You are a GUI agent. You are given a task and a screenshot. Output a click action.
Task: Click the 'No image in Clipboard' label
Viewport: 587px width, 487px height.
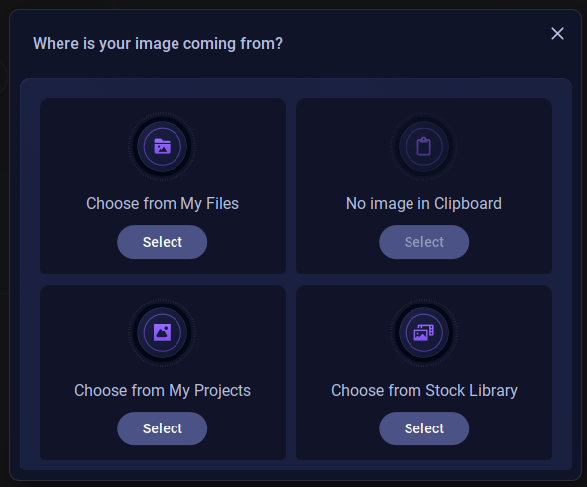[423, 204]
